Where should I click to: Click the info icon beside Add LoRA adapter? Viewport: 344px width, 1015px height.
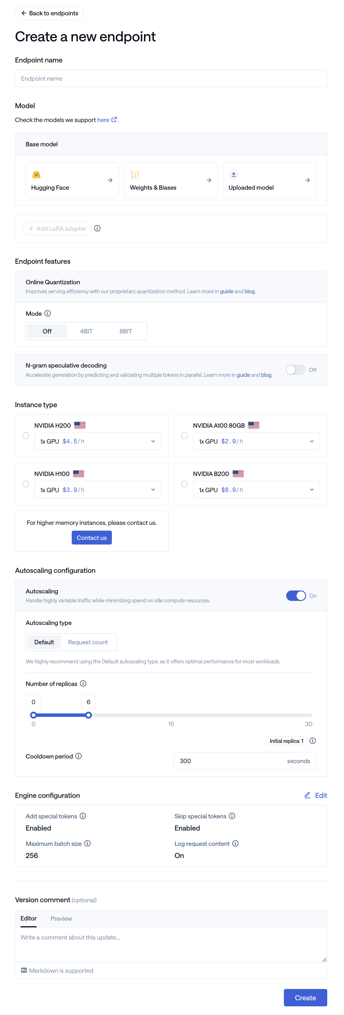click(97, 228)
